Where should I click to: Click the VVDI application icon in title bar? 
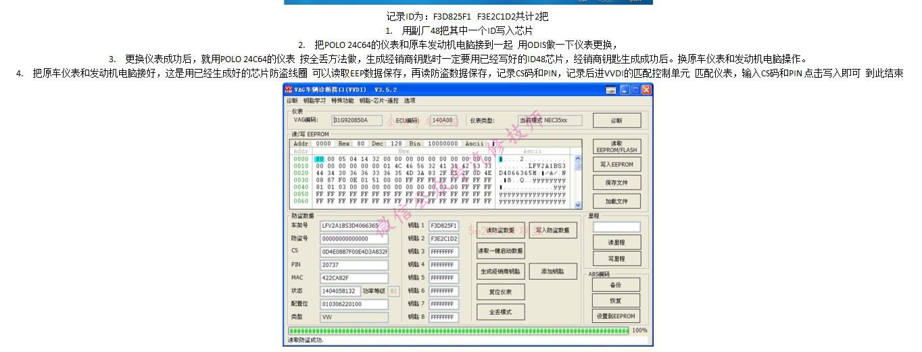point(289,89)
